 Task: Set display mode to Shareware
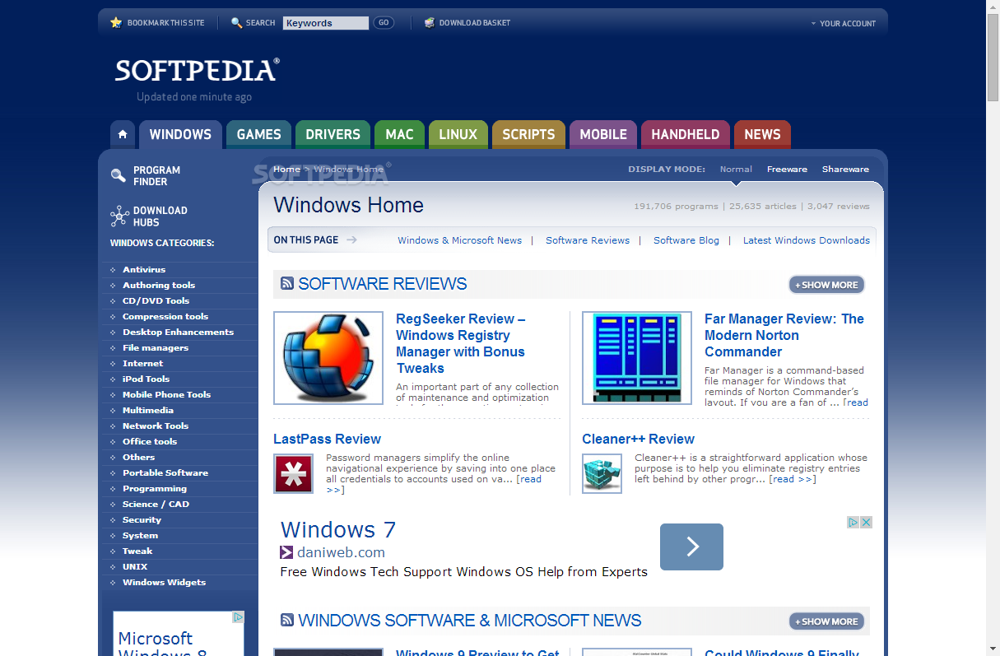click(x=845, y=169)
